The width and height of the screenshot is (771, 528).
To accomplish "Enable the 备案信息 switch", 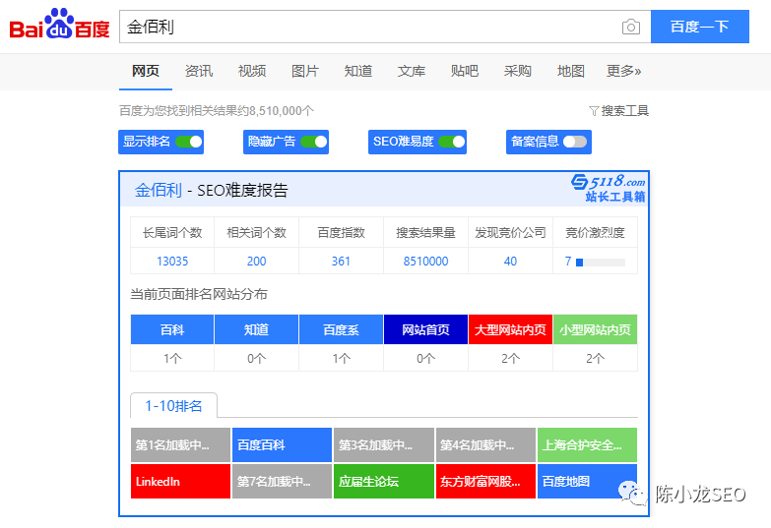I will (575, 142).
